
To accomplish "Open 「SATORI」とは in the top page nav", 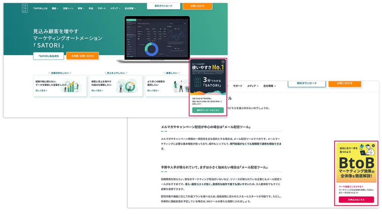I will coord(40,8).
